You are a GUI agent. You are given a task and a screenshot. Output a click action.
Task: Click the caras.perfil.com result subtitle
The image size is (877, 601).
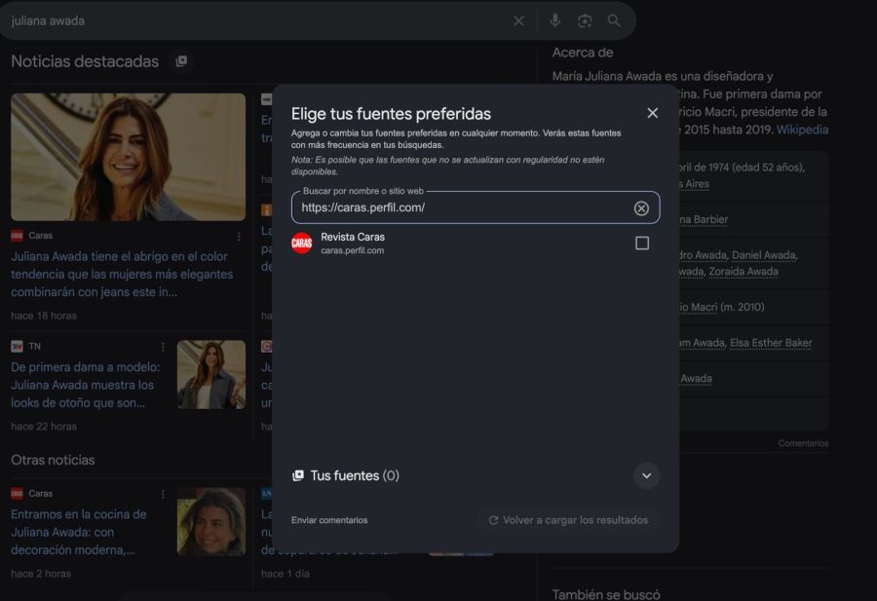pos(353,250)
